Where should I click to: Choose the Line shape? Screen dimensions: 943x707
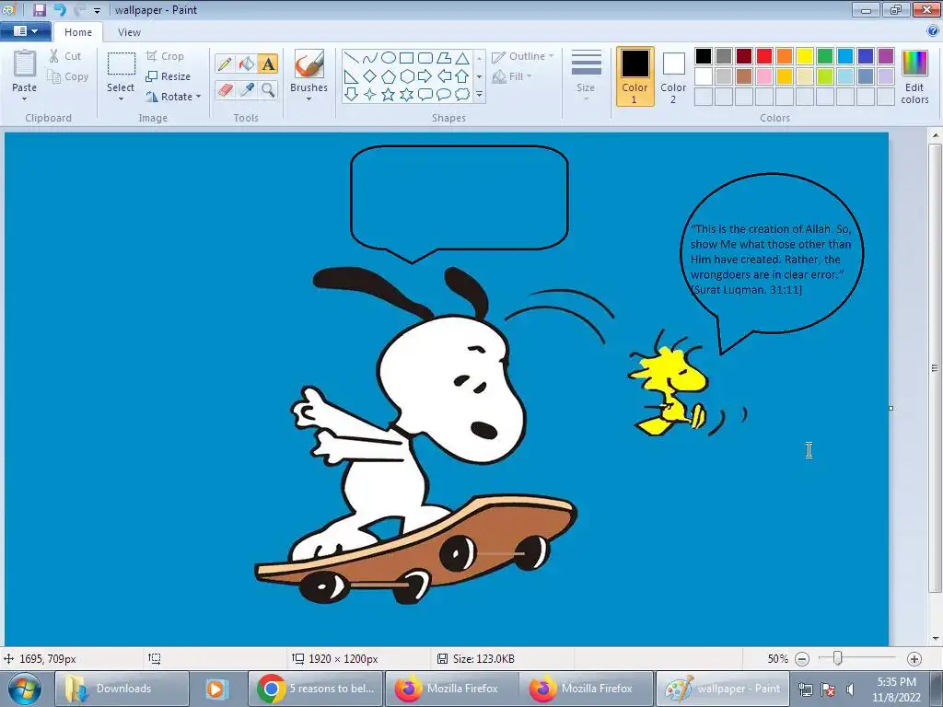point(352,58)
